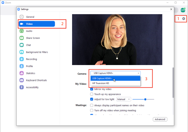Click the Audio headphones icon
Screen dimensions: 188x132
[x=22, y=31]
